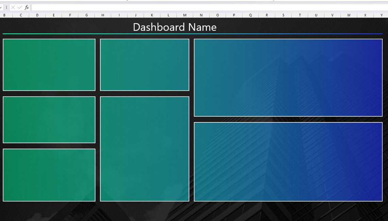Select column M by clicking its header

tap(184, 15)
